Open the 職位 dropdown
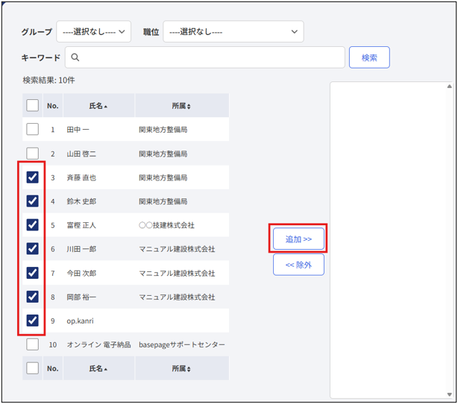The image size is (458, 404). (233, 31)
